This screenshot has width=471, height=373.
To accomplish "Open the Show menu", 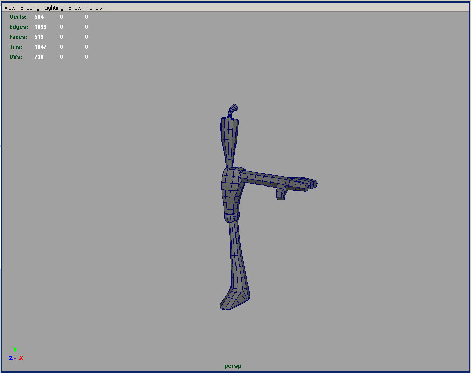I will [75, 8].
